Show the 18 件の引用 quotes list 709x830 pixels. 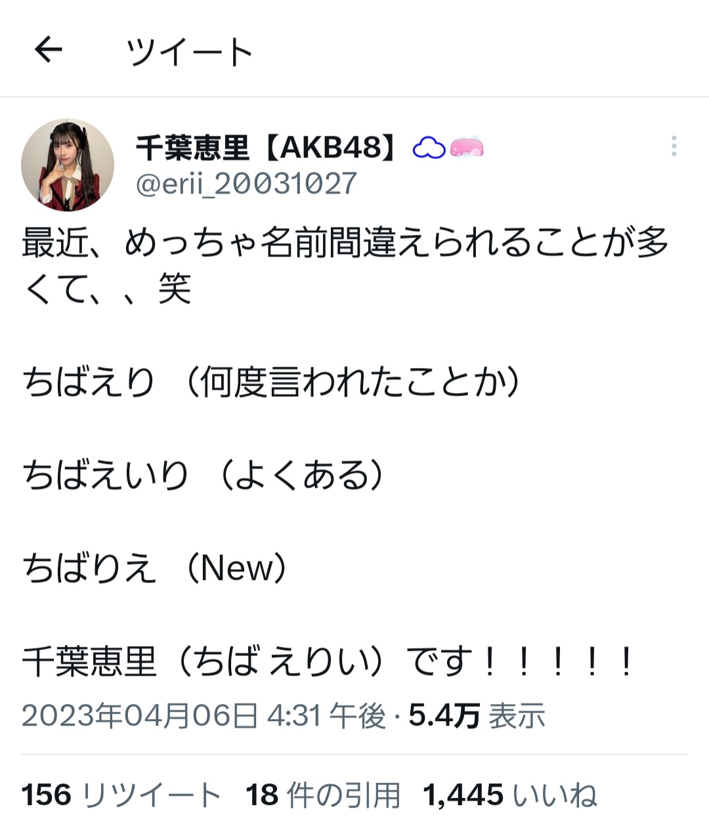point(323,795)
